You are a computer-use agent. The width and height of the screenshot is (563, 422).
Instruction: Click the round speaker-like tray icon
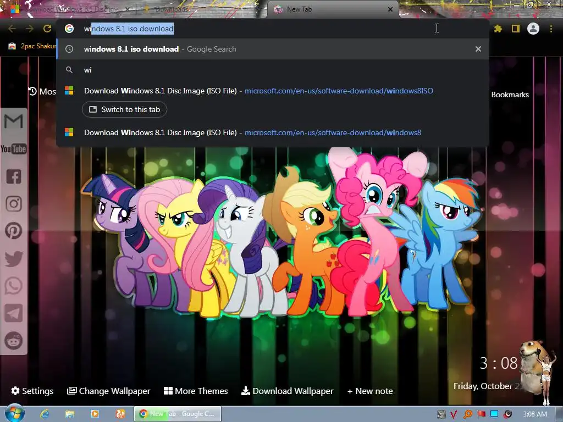click(x=507, y=414)
